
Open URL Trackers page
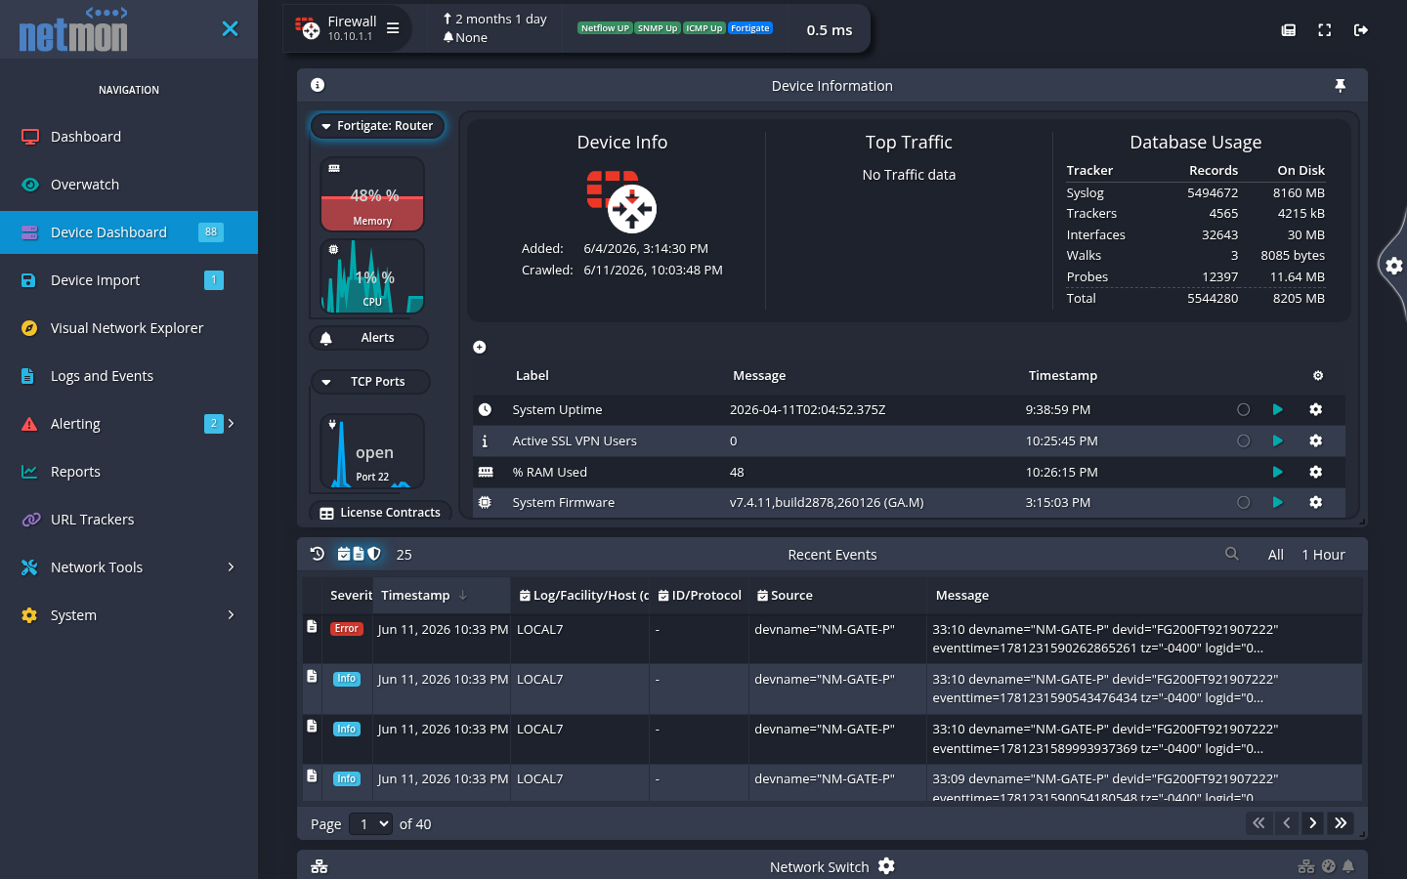[x=129, y=520]
